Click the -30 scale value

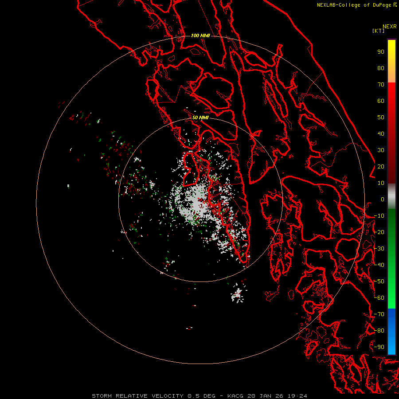coord(379,249)
